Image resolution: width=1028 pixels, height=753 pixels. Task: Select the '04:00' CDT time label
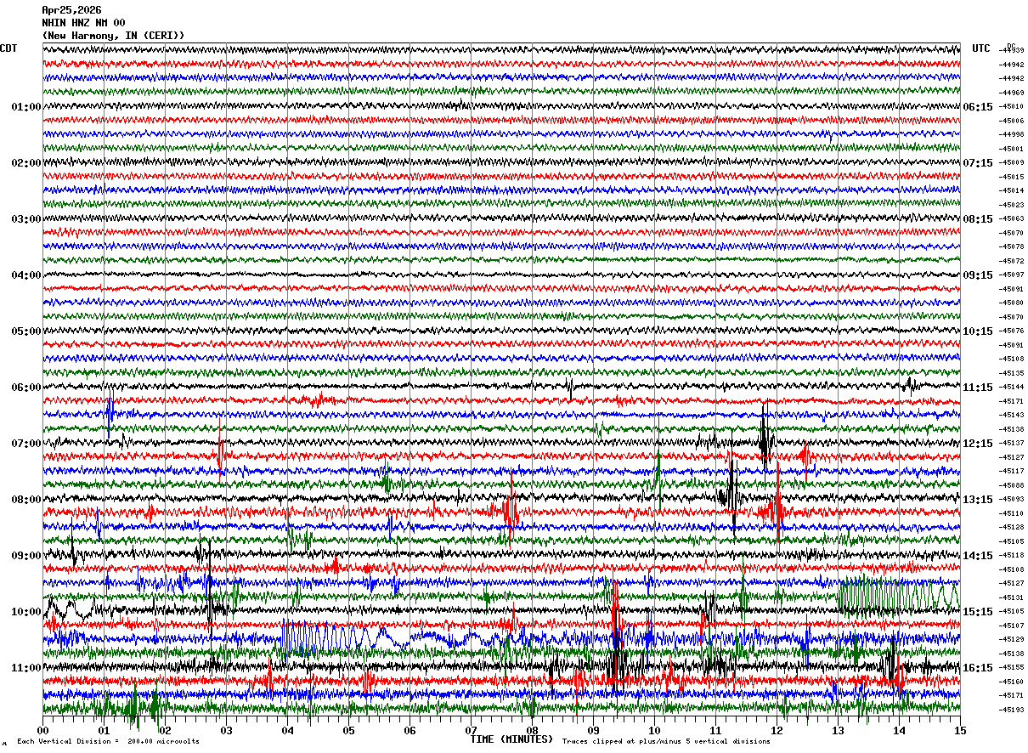tap(26, 275)
